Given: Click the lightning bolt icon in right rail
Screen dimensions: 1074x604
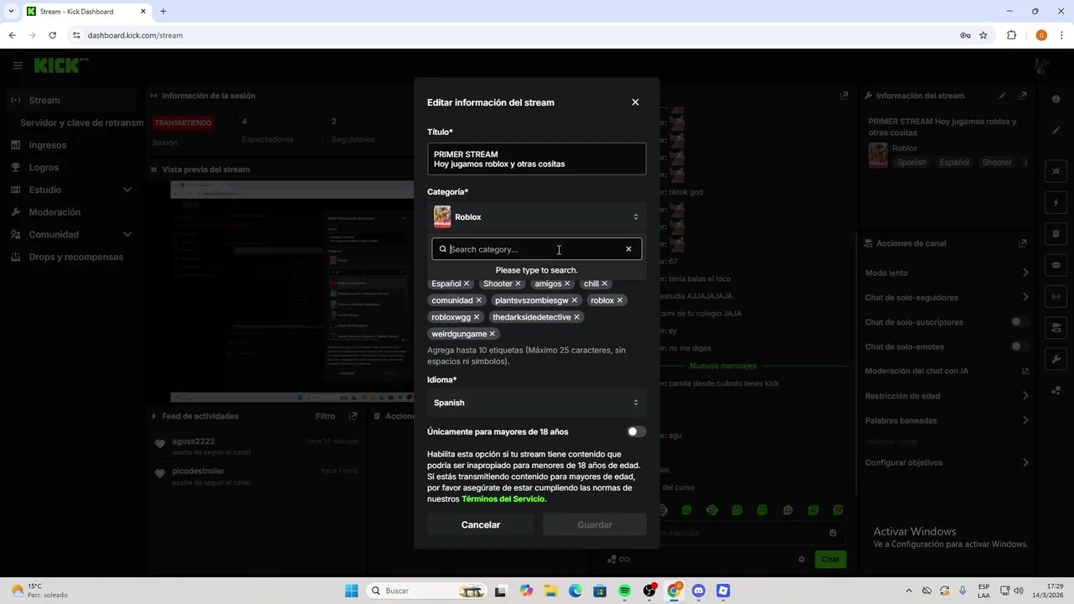Looking at the screenshot, I should click(1056, 203).
